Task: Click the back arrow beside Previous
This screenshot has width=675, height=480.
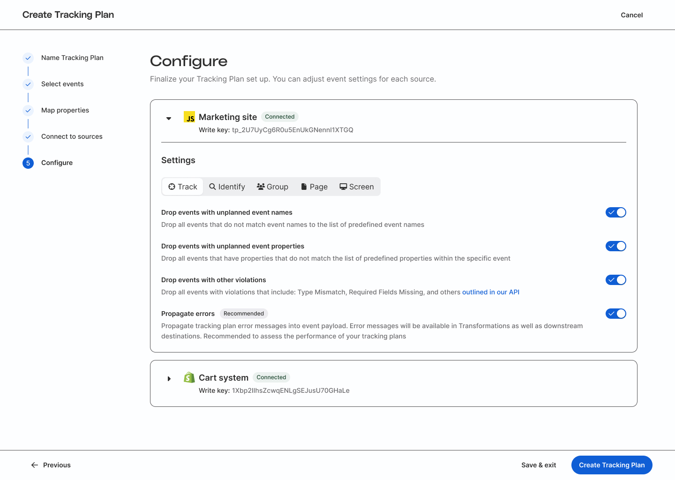Action: pos(34,465)
